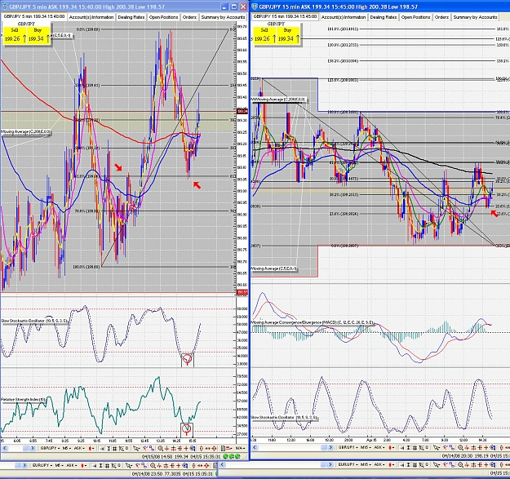The width and height of the screenshot is (510, 479).
Task: Select Relative Strength Index label in 5 min window
Action: pos(24,399)
